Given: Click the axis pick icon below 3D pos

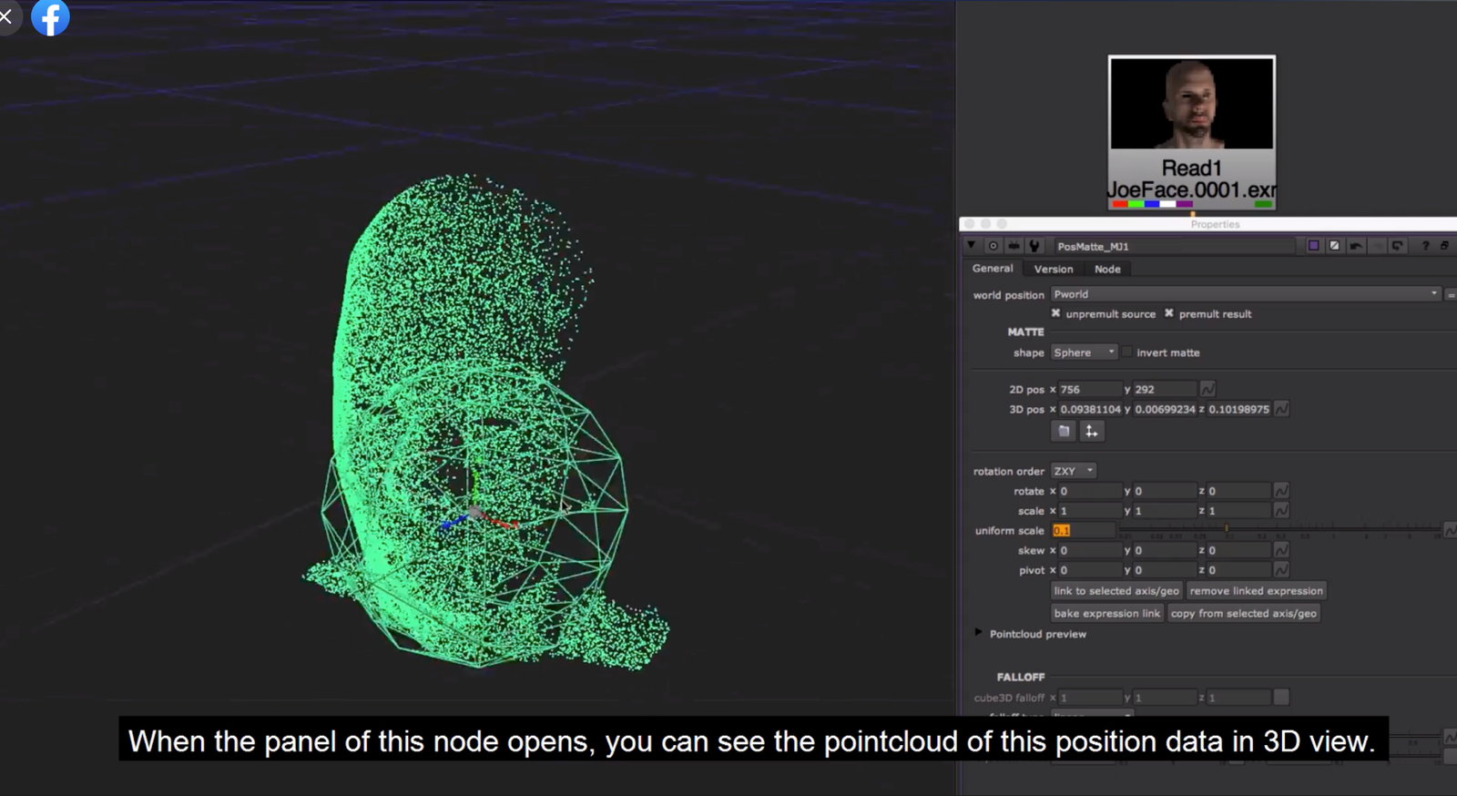Looking at the screenshot, I should [1091, 431].
